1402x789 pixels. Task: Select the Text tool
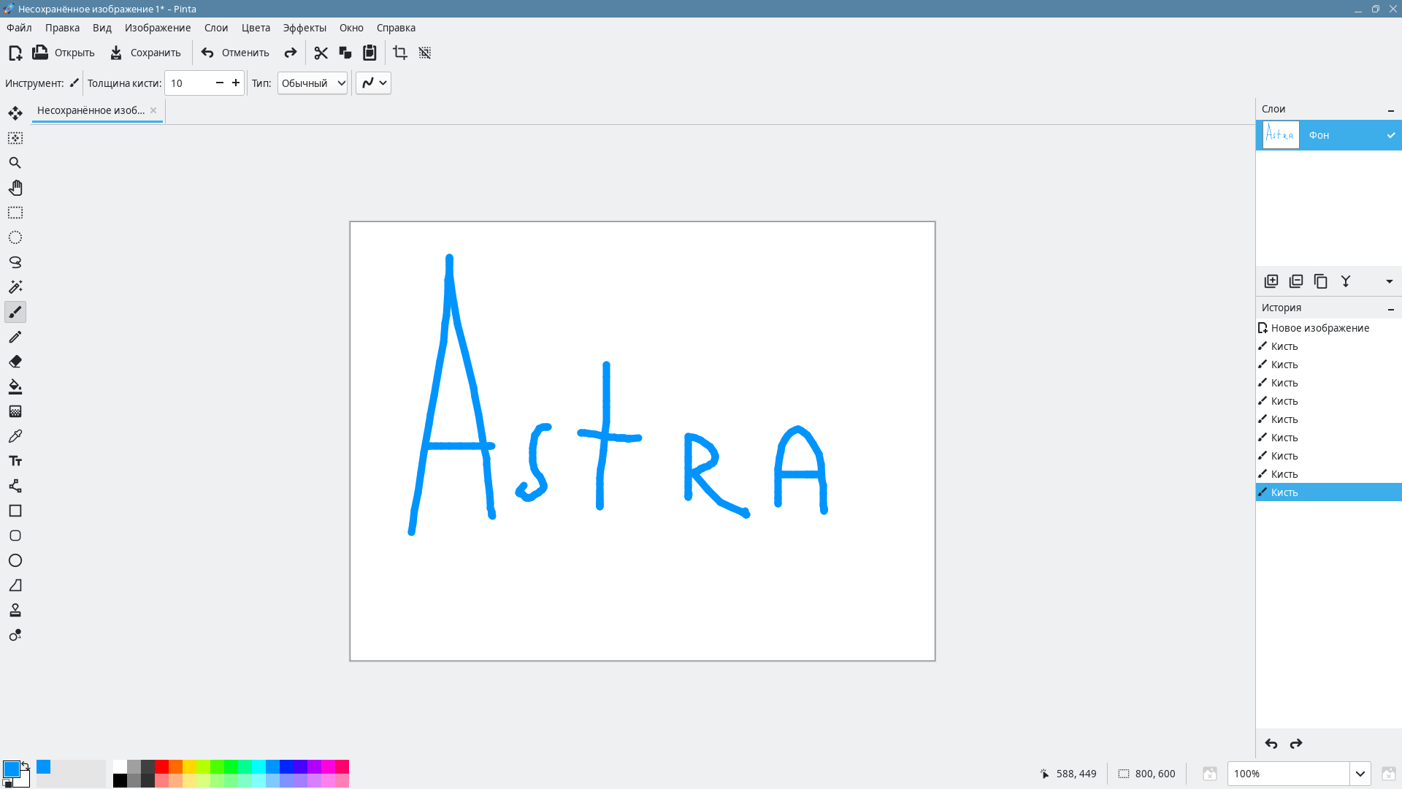(15, 461)
